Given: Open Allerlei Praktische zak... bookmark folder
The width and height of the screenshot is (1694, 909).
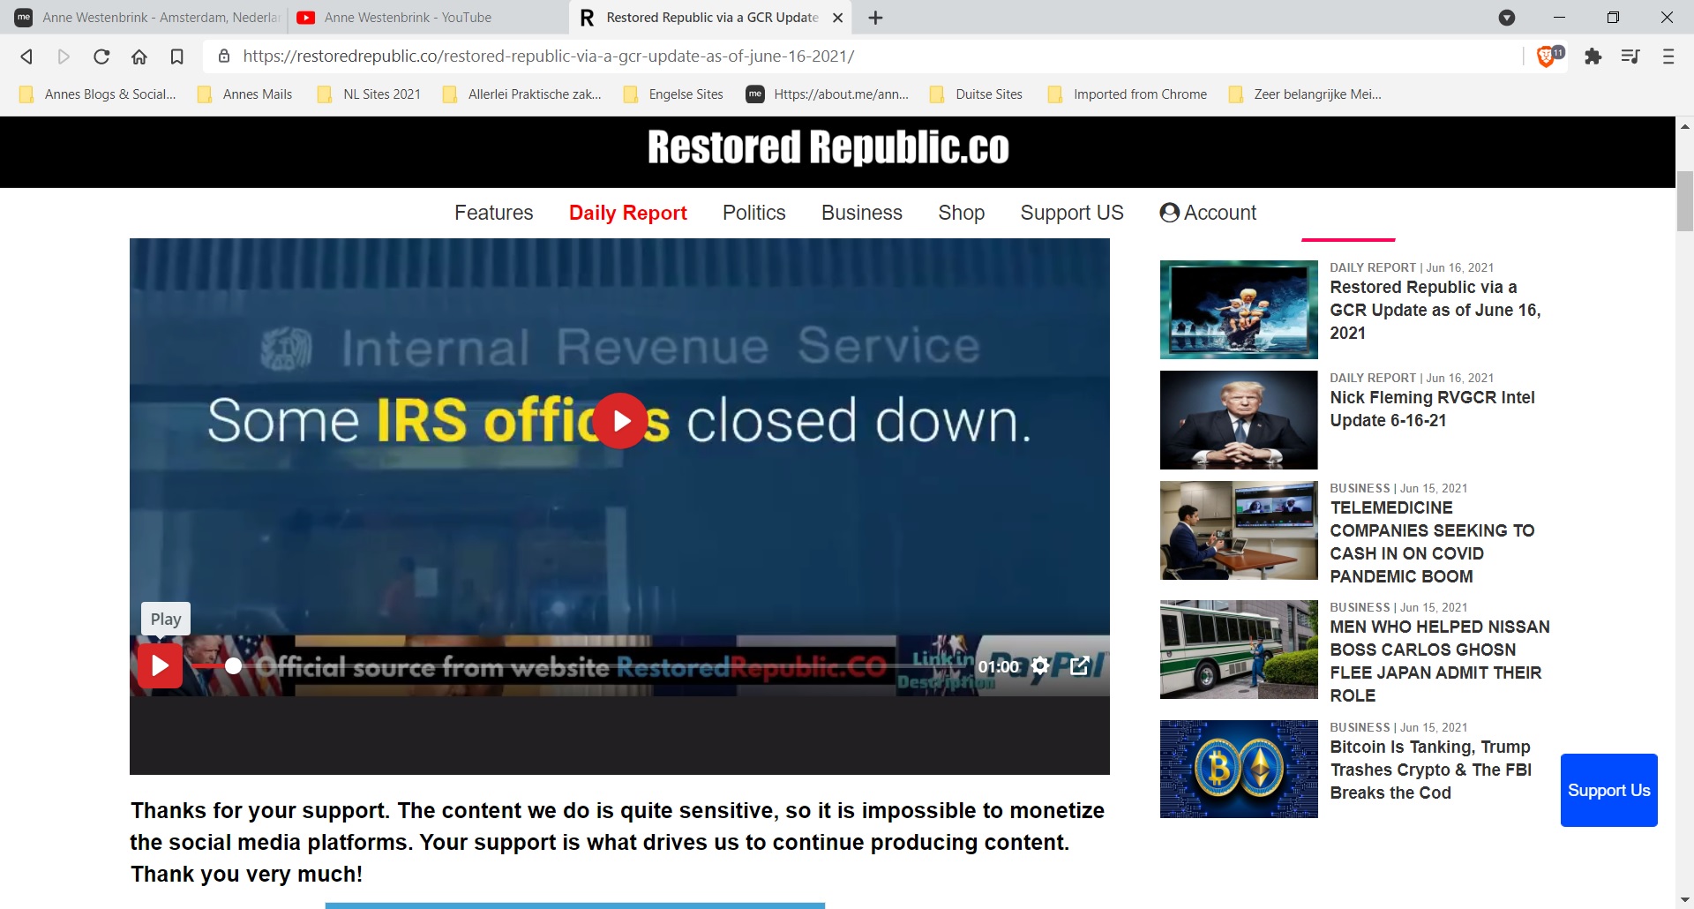Looking at the screenshot, I should click(522, 94).
